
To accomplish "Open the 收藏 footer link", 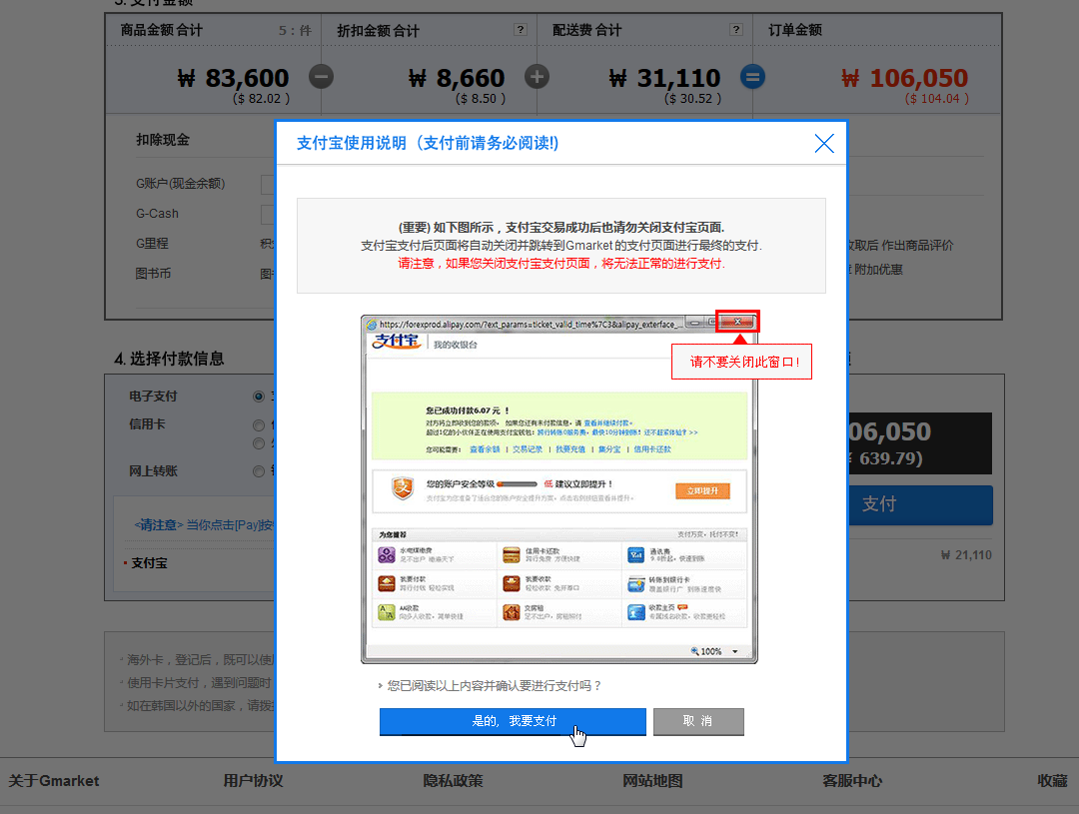I will pyautogui.click(x=1052, y=781).
